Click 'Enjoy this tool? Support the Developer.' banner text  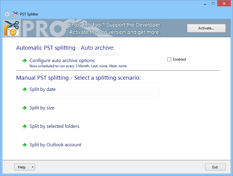coord(115,25)
